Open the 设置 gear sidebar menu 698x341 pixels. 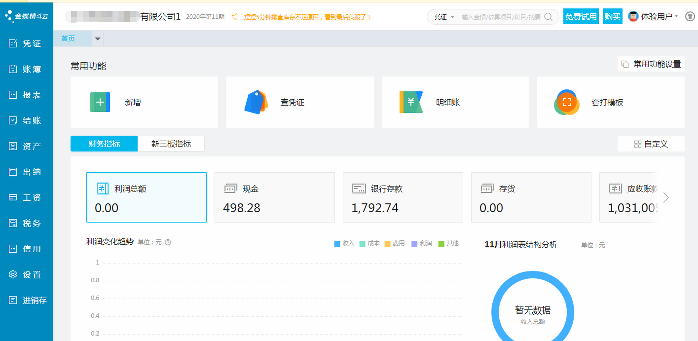[x=25, y=275]
